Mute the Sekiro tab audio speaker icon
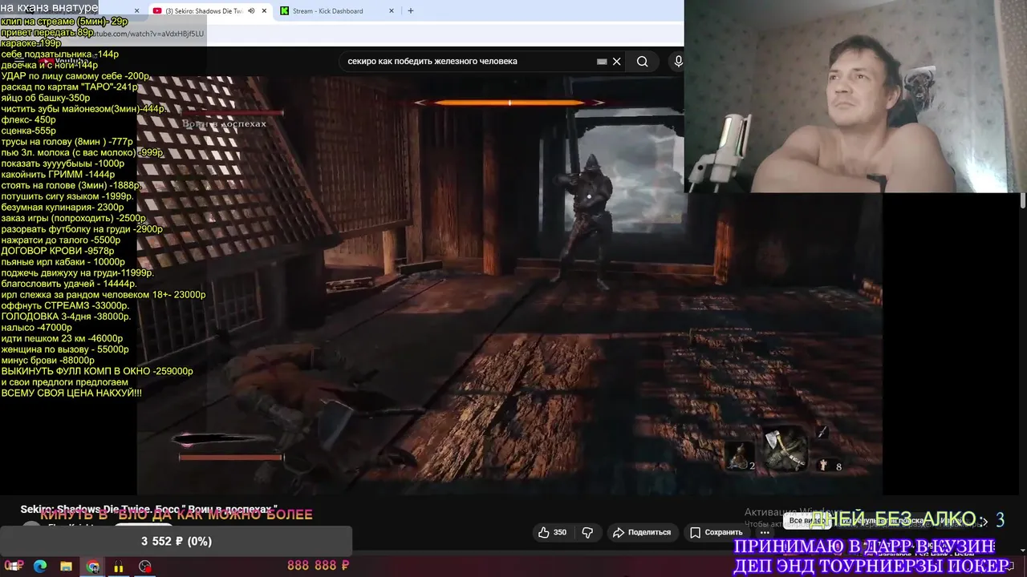 pyautogui.click(x=251, y=11)
